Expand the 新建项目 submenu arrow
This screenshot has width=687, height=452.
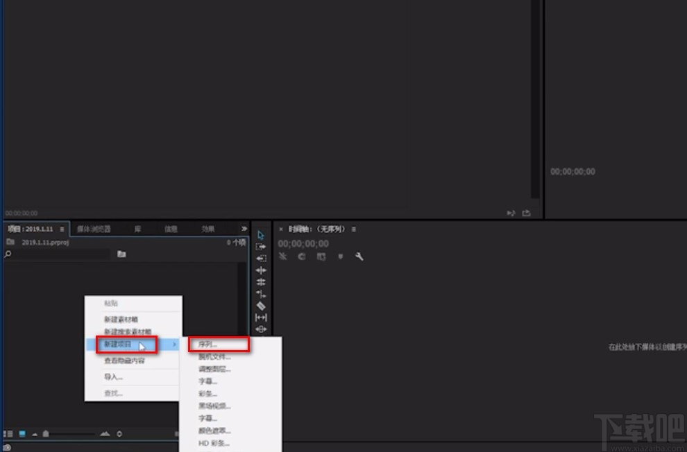pos(174,345)
